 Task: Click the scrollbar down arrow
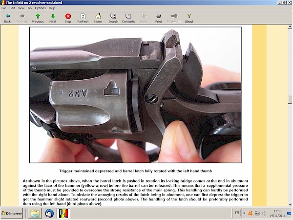pyautogui.click(x=290, y=204)
